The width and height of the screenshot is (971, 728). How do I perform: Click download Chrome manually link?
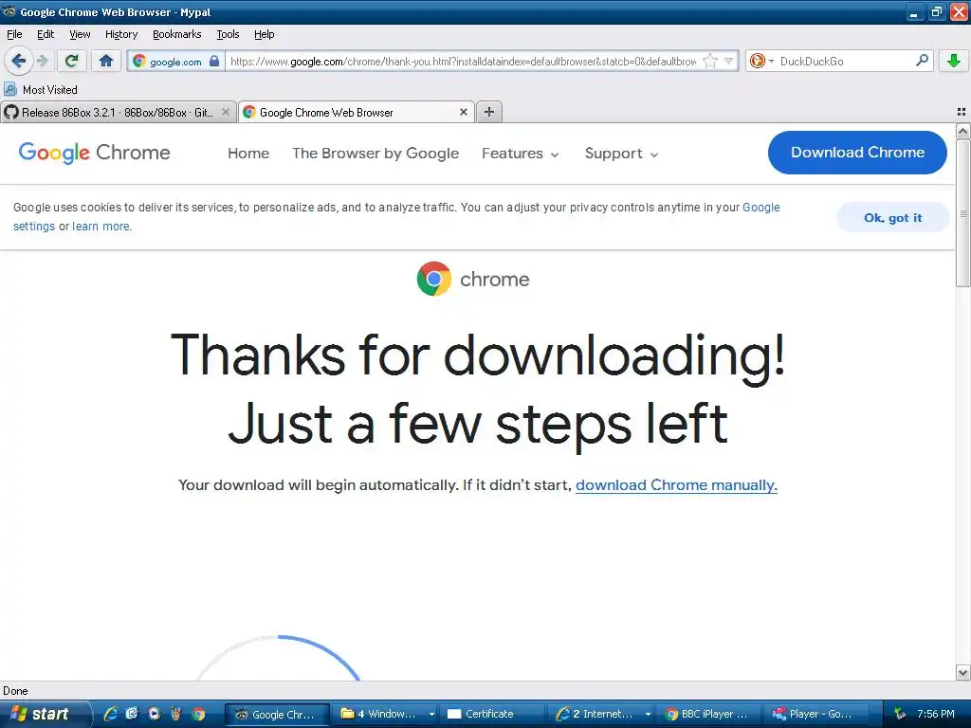(x=676, y=484)
